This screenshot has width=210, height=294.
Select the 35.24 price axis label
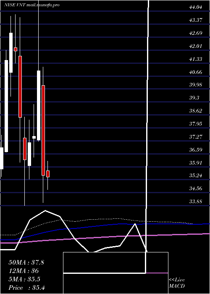(x=196, y=176)
